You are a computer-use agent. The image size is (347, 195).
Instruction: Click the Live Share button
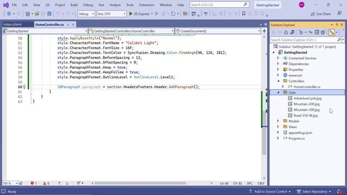pyautogui.click(x=320, y=14)
